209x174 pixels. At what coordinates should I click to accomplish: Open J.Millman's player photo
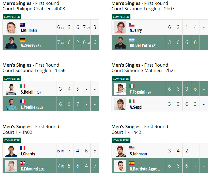11,27
